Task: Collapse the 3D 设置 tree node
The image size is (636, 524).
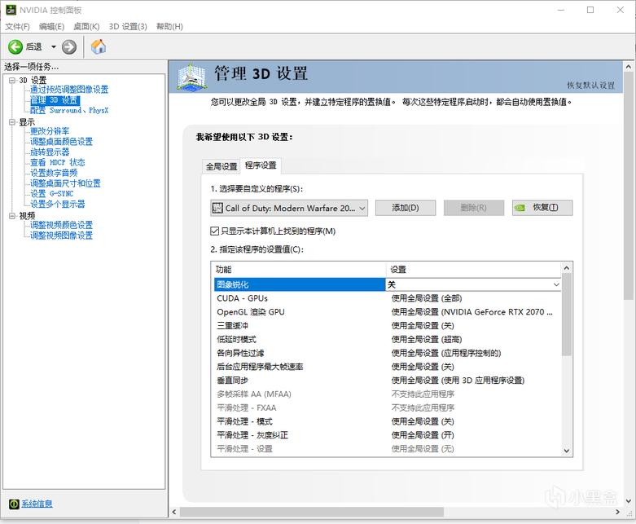Action: point(12,80)
